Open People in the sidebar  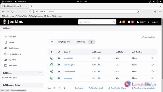9,42
